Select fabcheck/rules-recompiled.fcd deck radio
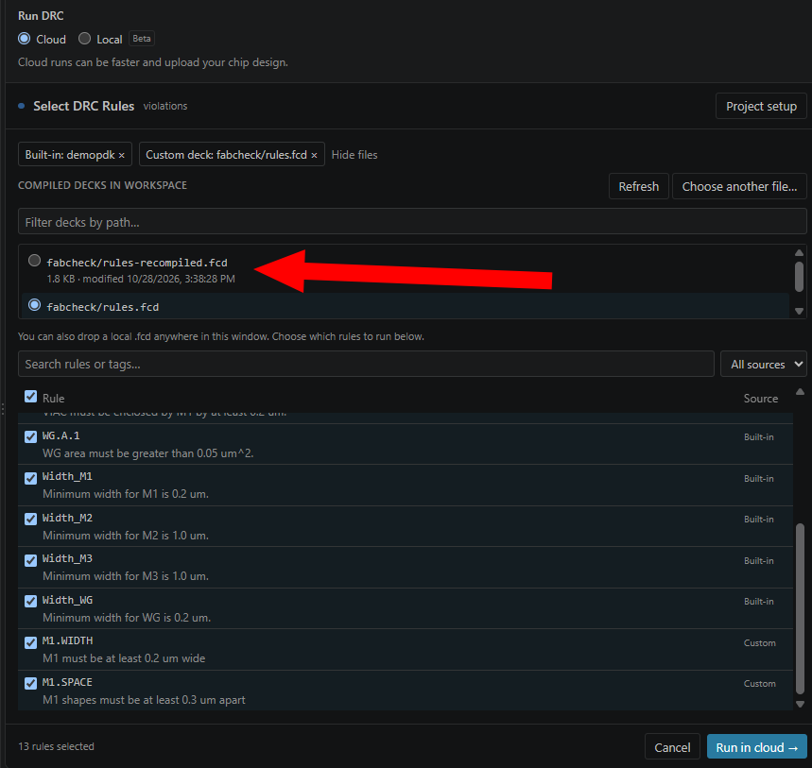Screen dimensions: 812x768 pos(35,261)
